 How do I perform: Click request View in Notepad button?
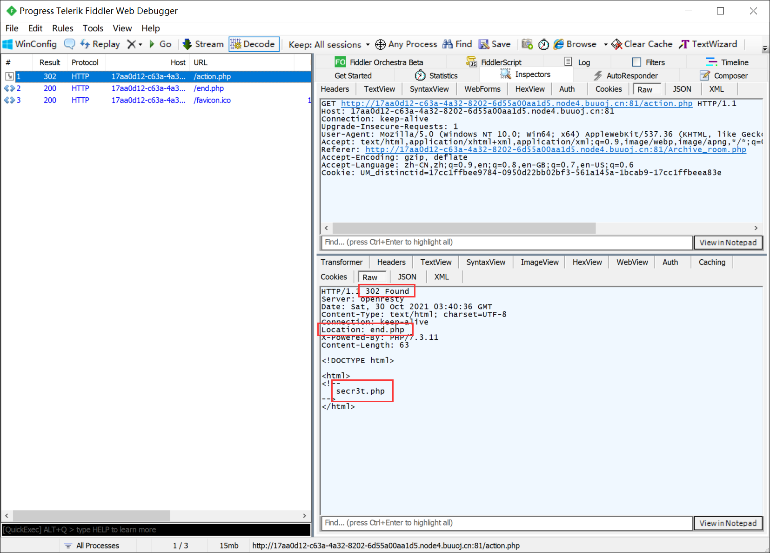tap(728, 243)
